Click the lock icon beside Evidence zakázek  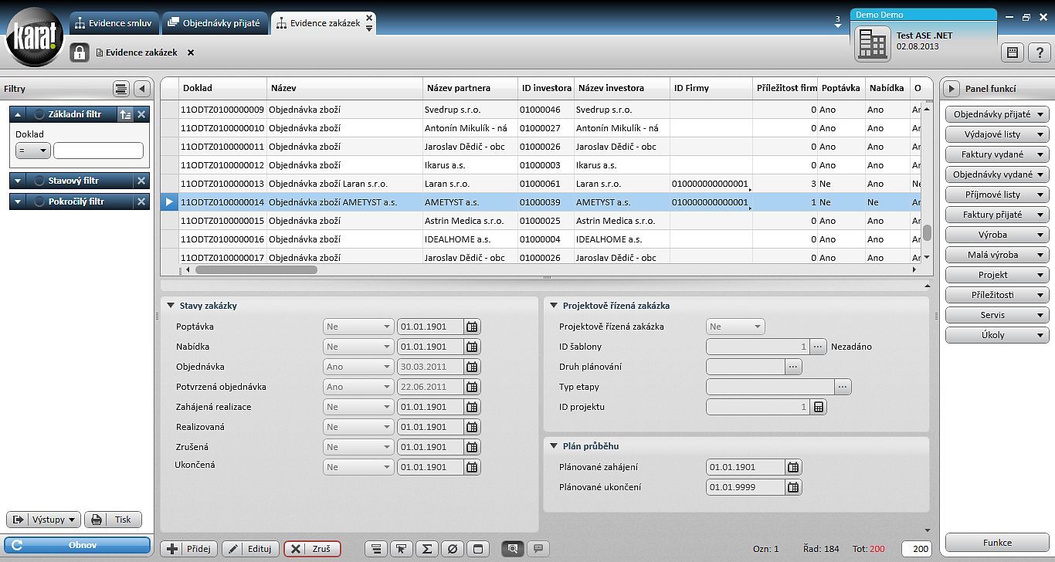pyautogui.click(x=80, y=52)
